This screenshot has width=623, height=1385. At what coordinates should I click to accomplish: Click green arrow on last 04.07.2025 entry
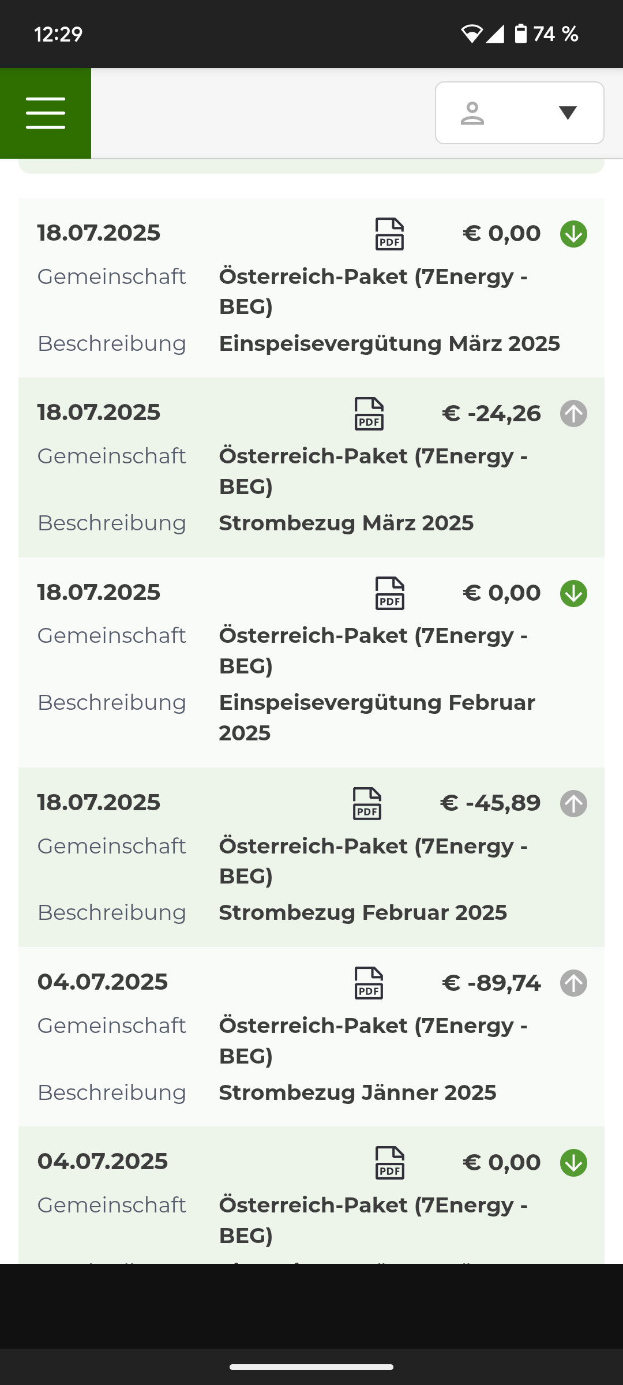(x=573, y=1163)
